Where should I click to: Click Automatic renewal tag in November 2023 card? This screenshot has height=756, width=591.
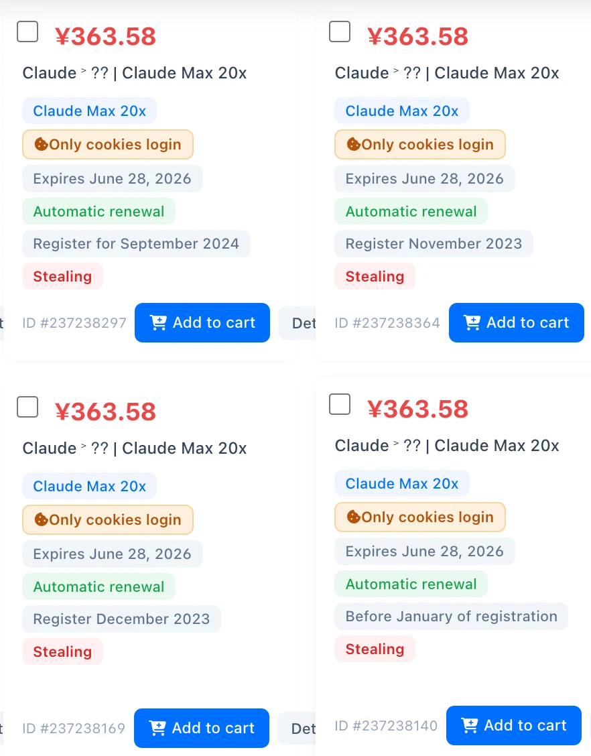411,211
